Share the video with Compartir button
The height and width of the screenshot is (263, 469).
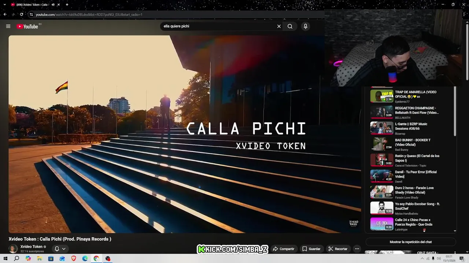(284, 249)
